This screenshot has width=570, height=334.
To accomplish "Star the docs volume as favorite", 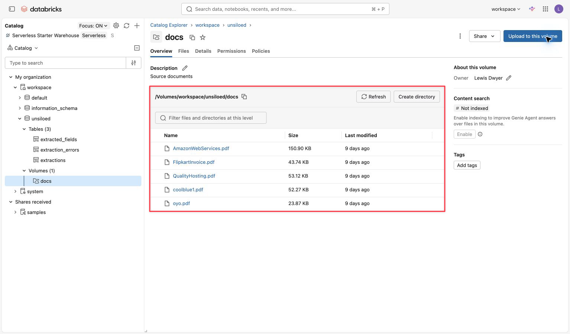I will [203, 37].
